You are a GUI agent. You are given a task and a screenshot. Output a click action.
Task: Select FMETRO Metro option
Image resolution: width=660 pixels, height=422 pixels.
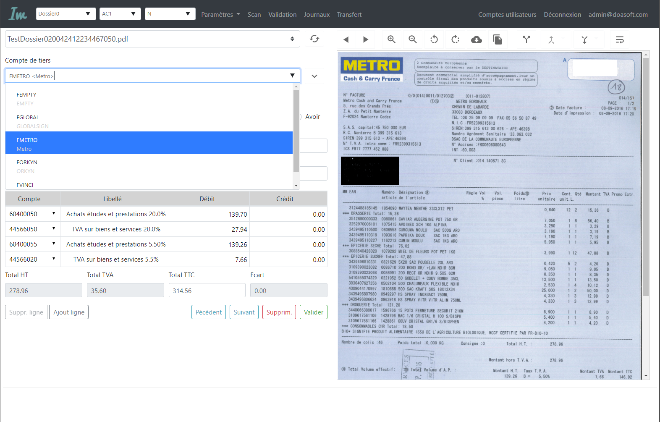(x=149, y=143)
